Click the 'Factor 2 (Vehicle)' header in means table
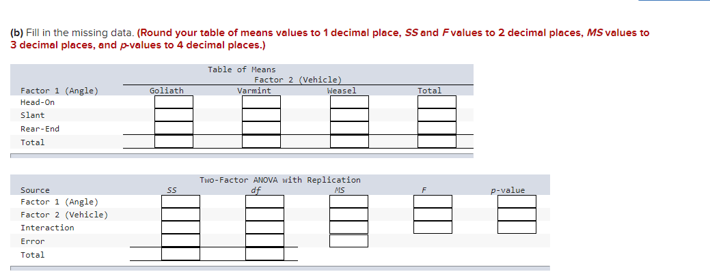This screenshot has height=274, width=710. (x=297, y=80)
